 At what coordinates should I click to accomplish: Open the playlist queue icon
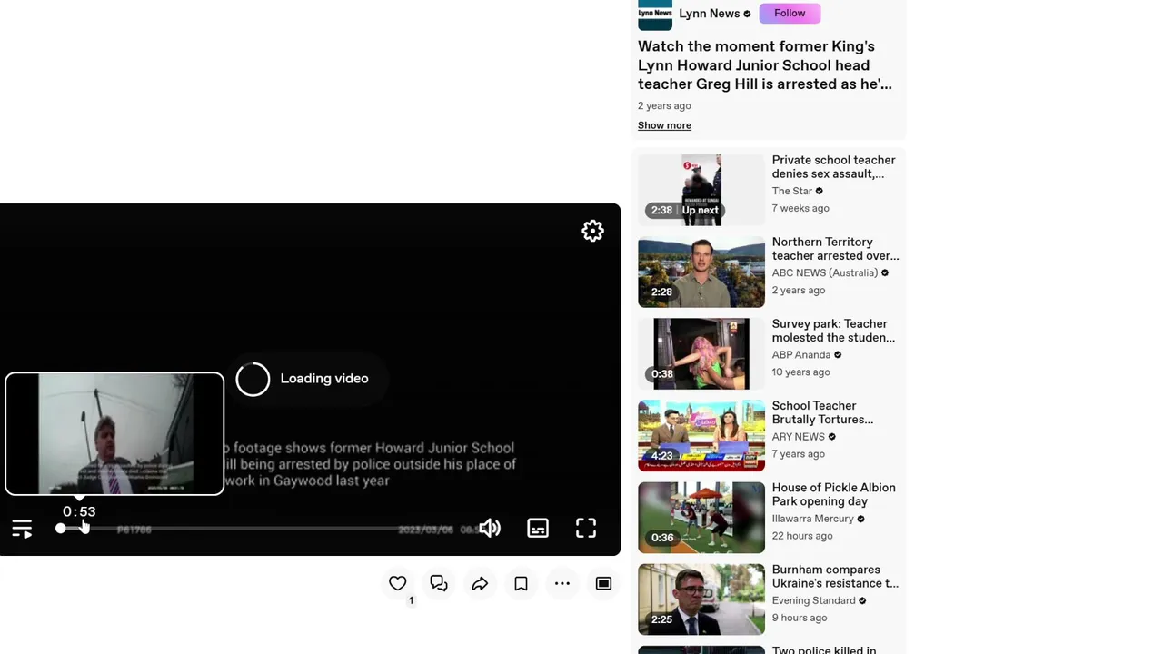click(x=22, y=529)
